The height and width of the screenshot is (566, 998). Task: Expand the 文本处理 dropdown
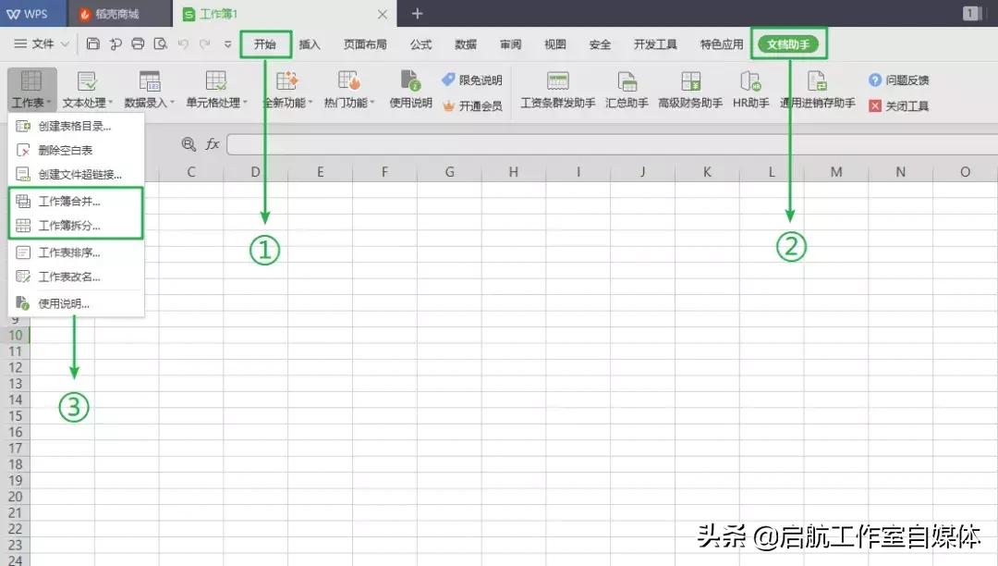tap(88, 90)
